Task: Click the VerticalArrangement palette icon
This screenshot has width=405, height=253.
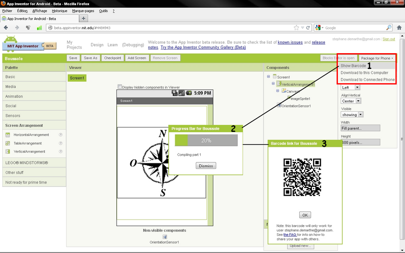Action: click(x=8, y=151)
